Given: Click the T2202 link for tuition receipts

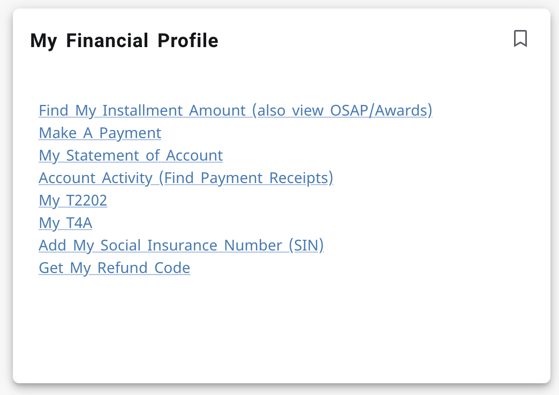Looking at the screenshot, I should 72,200.
